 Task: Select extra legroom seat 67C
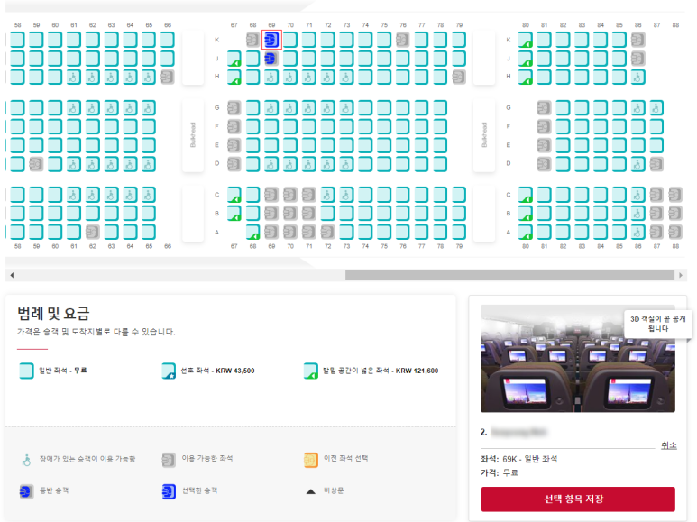click(234, 195)
